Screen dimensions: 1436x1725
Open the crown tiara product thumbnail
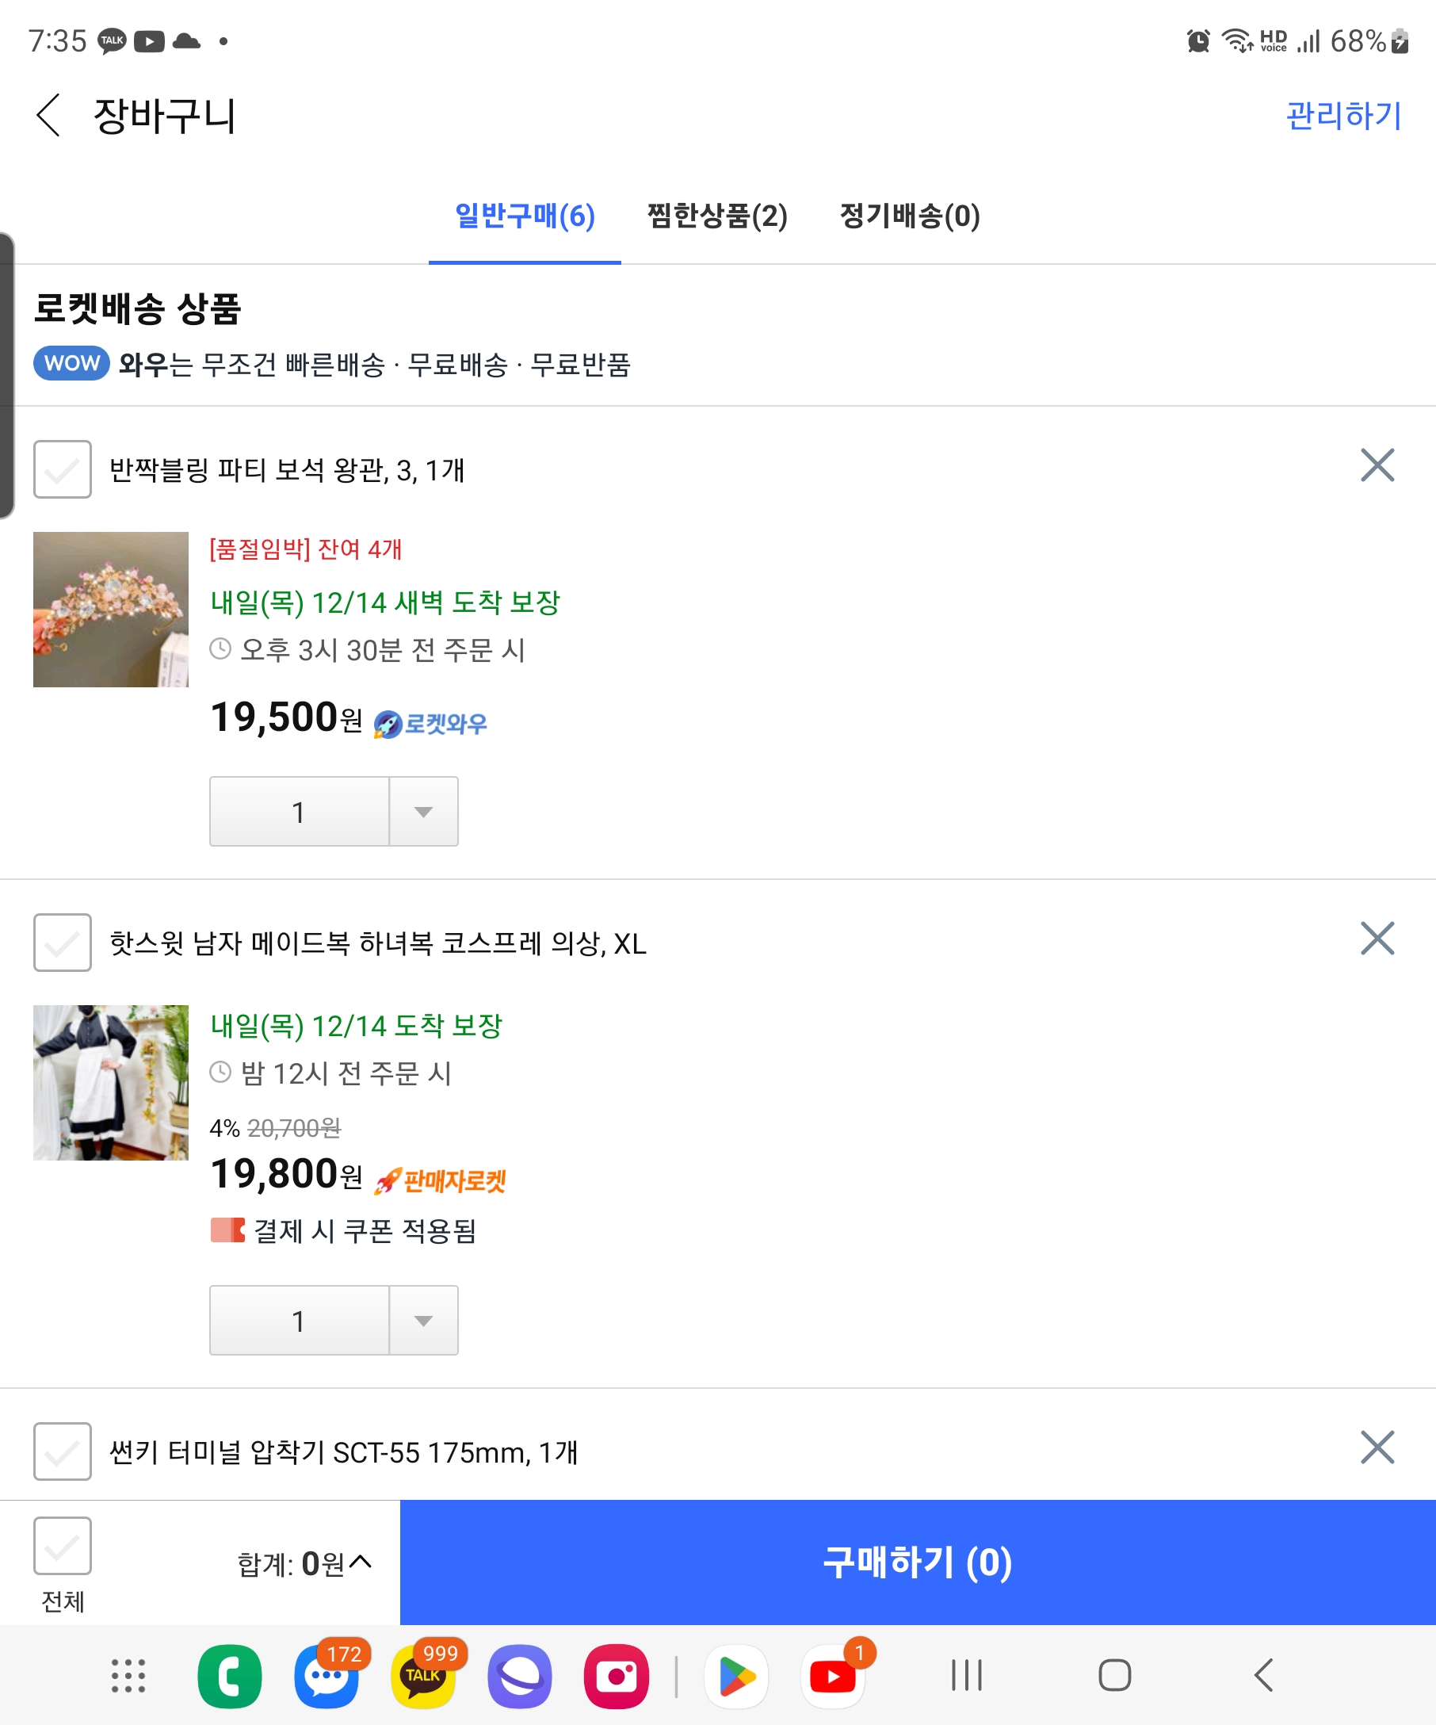(111, 609)
